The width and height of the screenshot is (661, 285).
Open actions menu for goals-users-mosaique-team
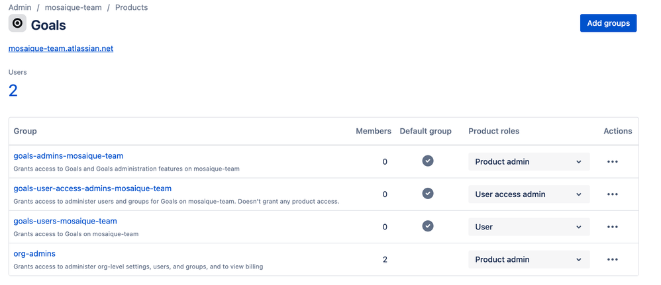[613, 227]
